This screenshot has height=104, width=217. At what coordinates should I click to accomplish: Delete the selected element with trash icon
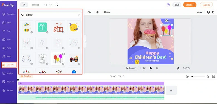(213, 12)
